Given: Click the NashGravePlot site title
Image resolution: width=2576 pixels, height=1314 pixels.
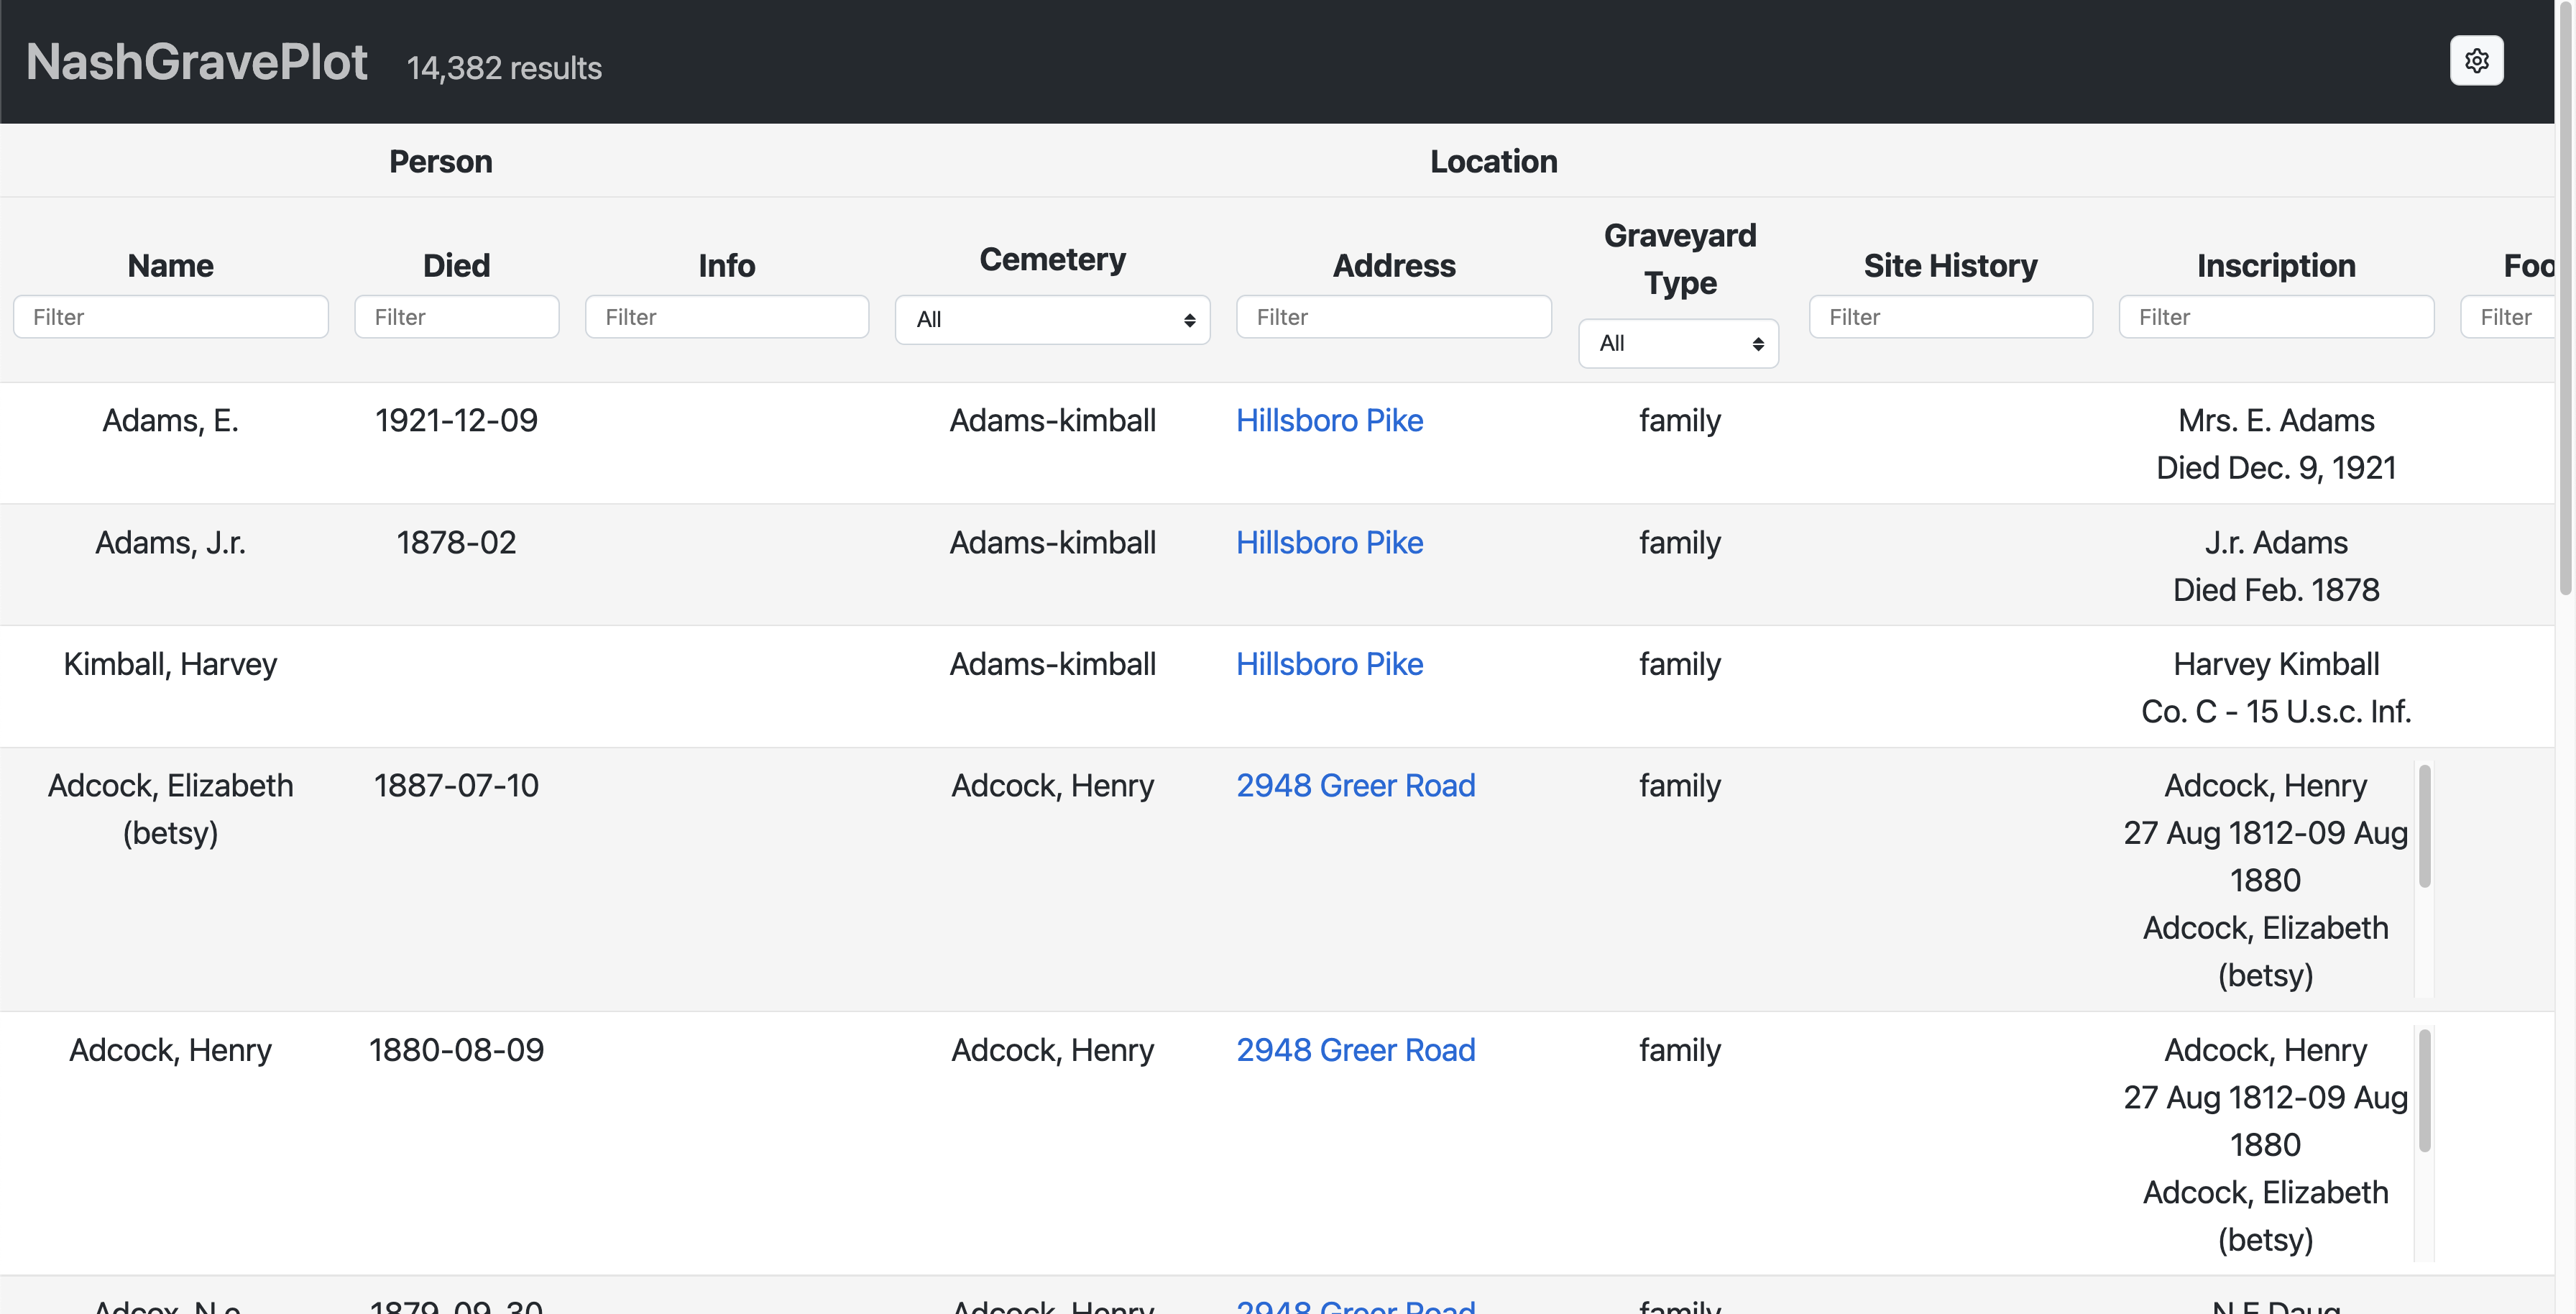Looking at the screenshot, I should [x=197, y=62].
